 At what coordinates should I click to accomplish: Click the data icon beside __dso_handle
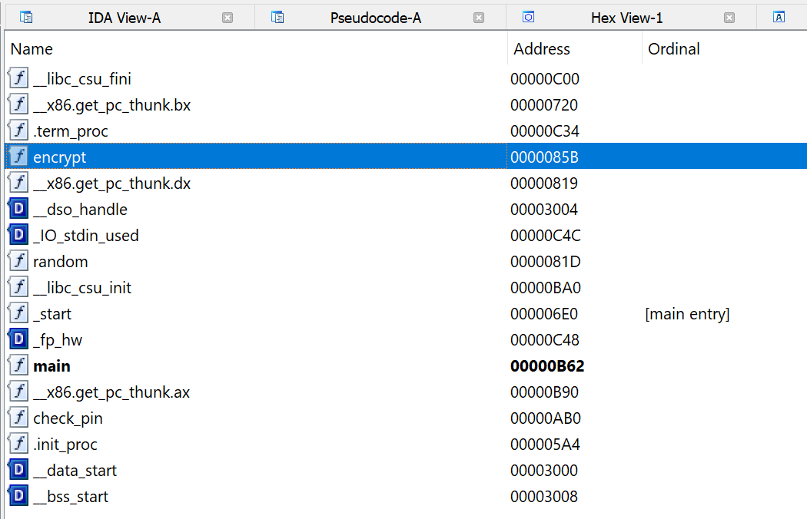coord(18,210)
